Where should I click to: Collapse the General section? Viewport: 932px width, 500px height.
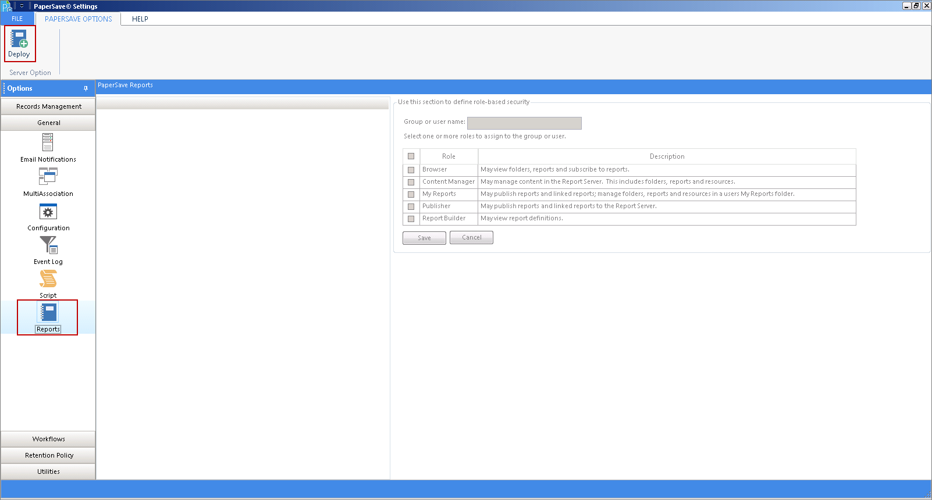[x=48, y=123]
